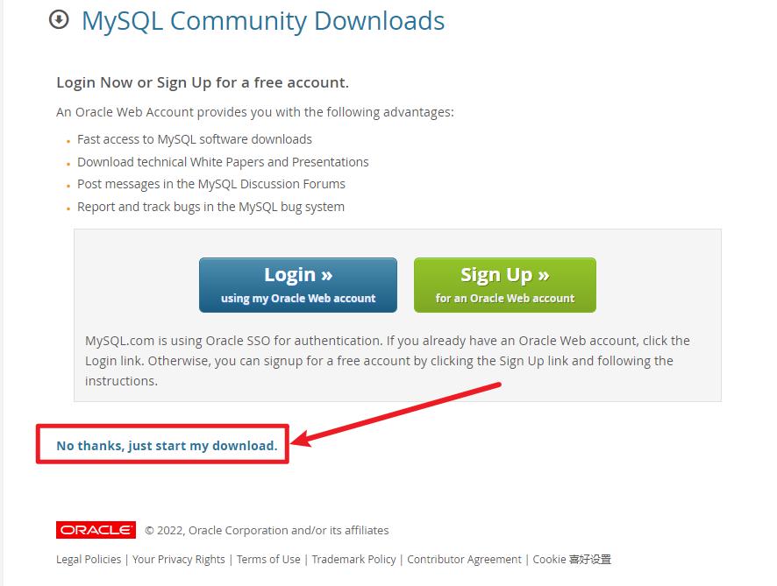Click the Report and track bugs bullet
Image resolution: width=777 pixels, height=586 pixels.
[x=210, y=207]
